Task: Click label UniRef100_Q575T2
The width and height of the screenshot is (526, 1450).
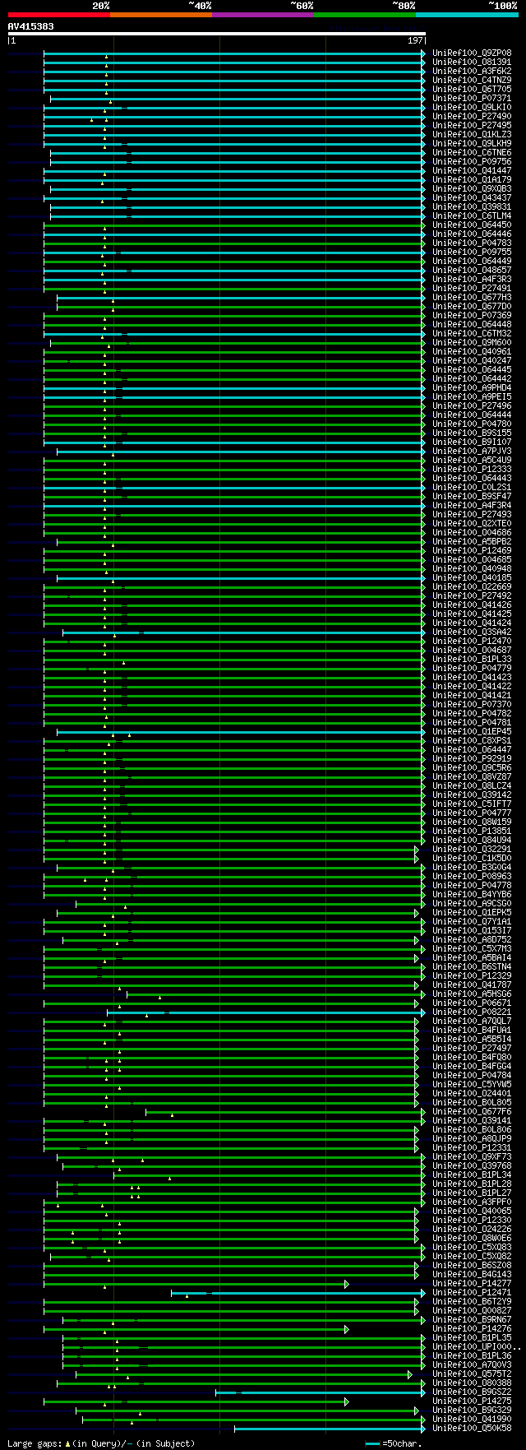Action: tap(472, 1374)
